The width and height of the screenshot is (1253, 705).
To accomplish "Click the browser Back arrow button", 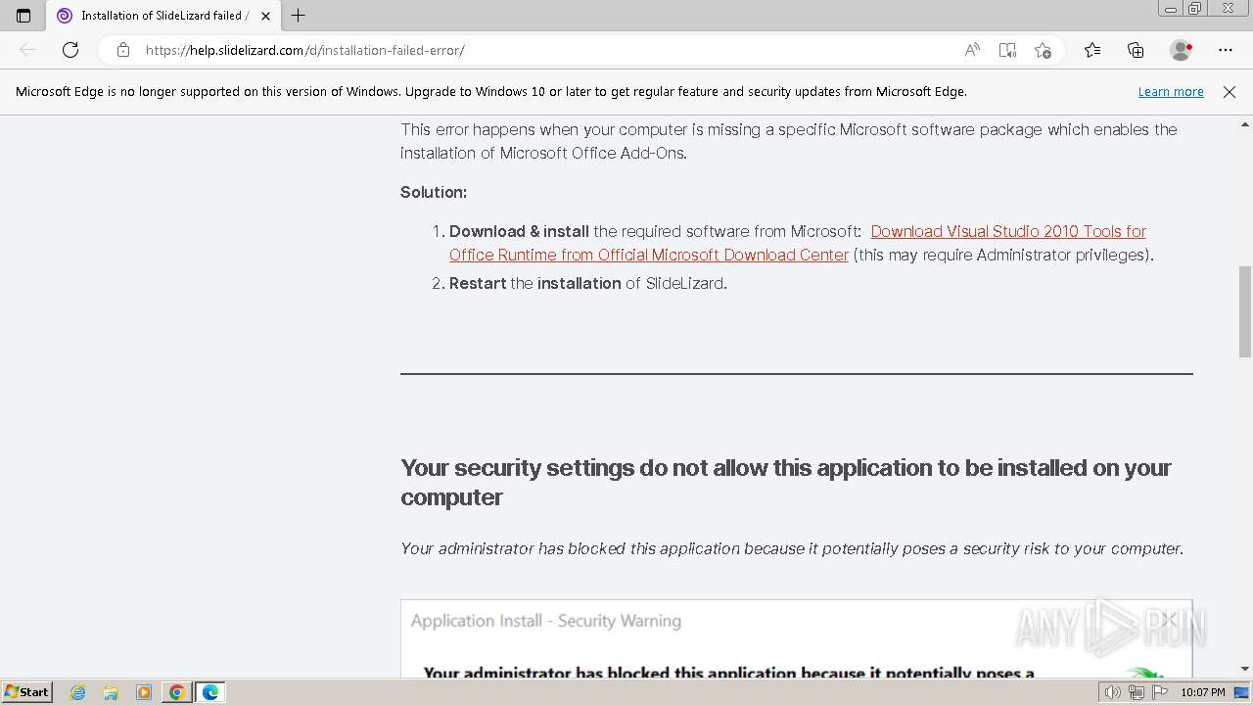I will point(27,50).
